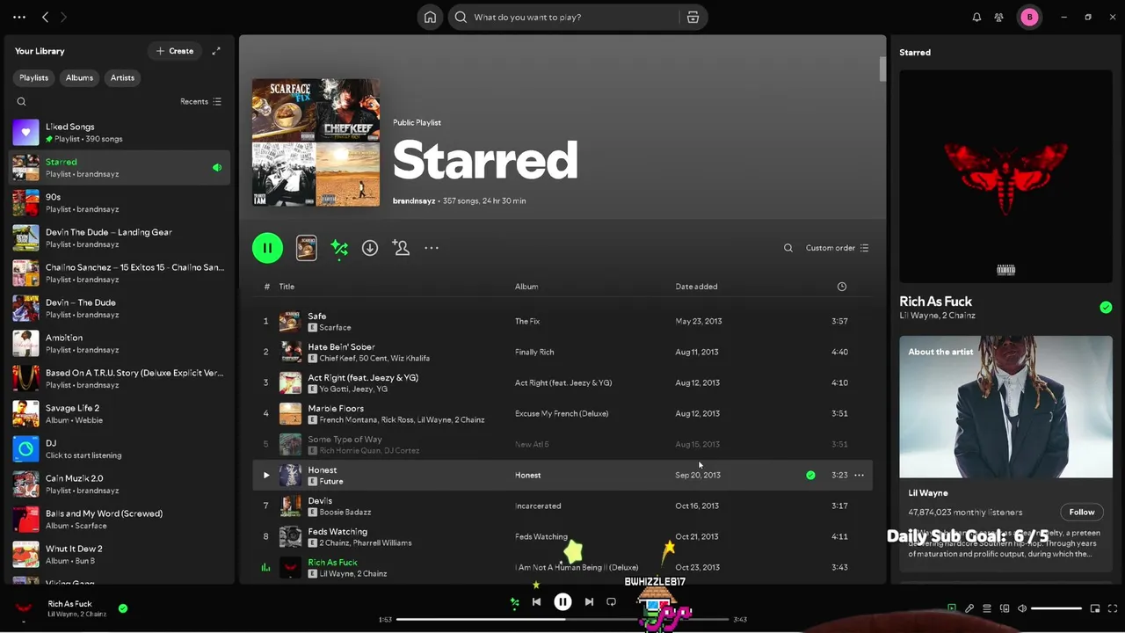Skip to the next track
The image size is (1125, 633).
(589, 602)
